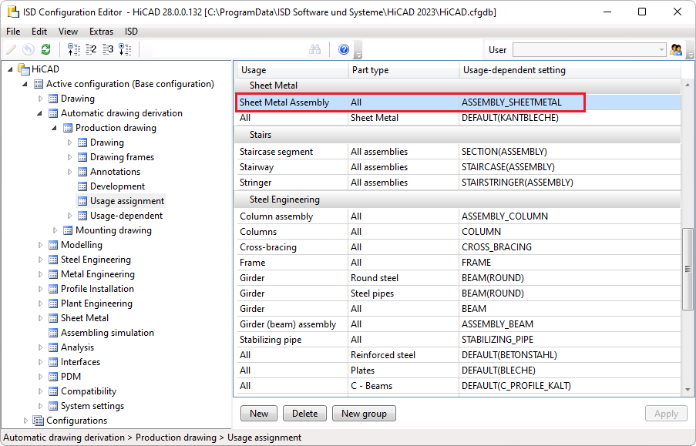The height and width of the screenshot is (446, 696).
Task: Click the green refresh icon
Action: click(45, 49)
